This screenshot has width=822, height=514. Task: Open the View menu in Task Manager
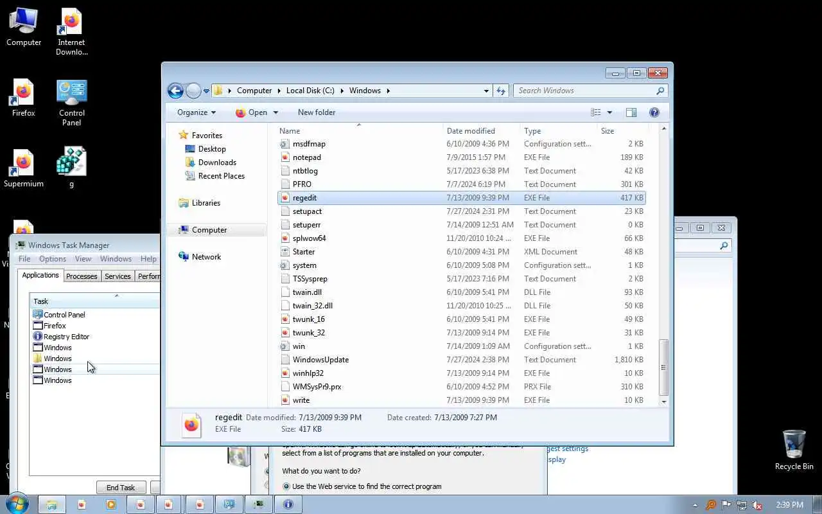click(83, 259)
